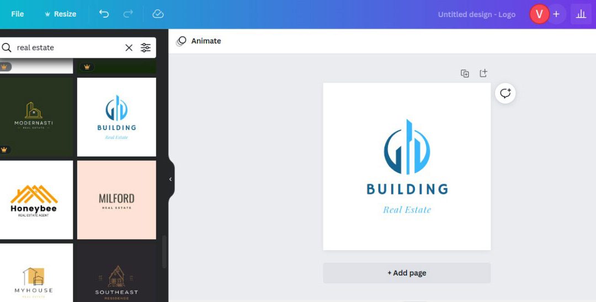Collapse the side panel with the arrow handle
Viewport: 596px width, 302px height.
171,179
